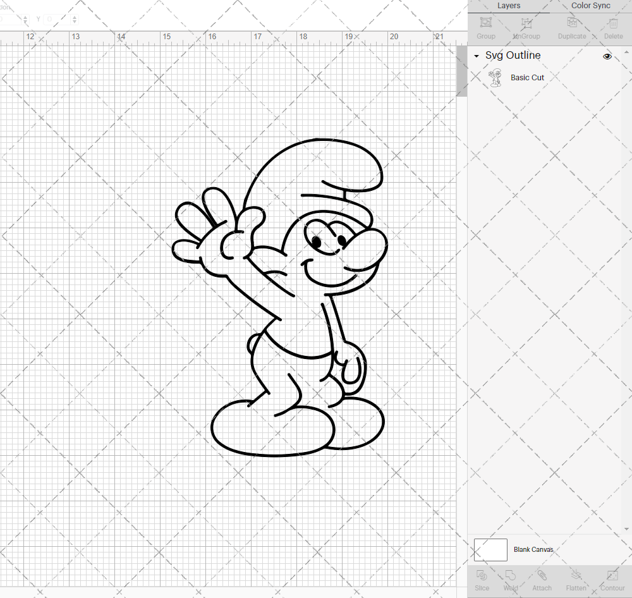
Task: Switch to the Color Sync tab
Action: pyautogui.click(x=590, y=6)
